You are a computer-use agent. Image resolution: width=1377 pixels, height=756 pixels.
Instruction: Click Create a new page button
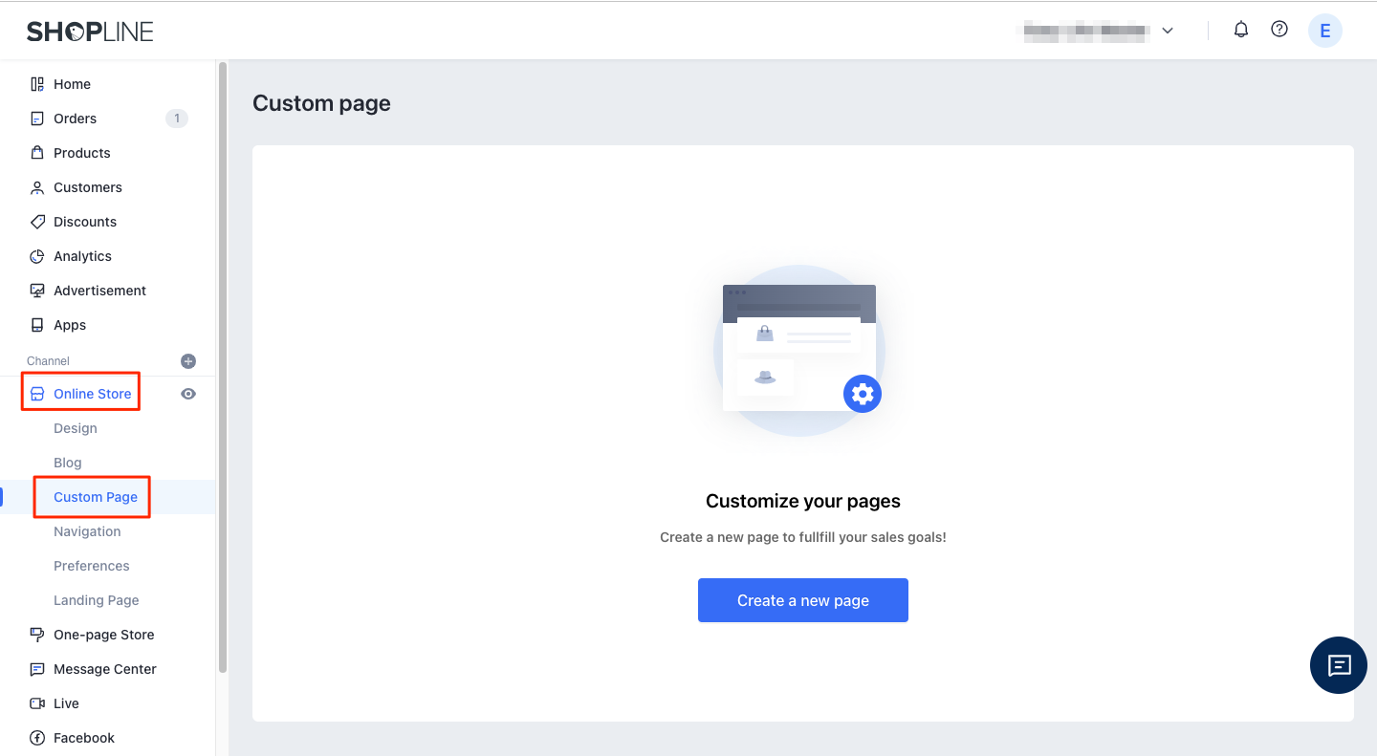802,600
